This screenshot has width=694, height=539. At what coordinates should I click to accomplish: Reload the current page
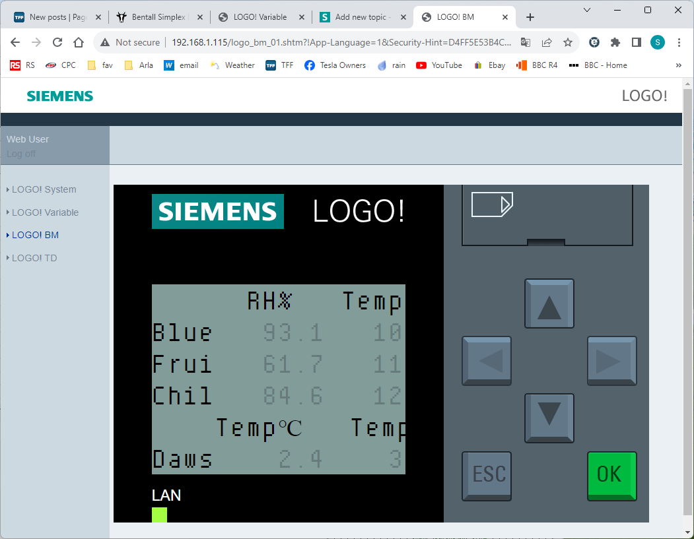pyautogui.click(x=57, y=42)
